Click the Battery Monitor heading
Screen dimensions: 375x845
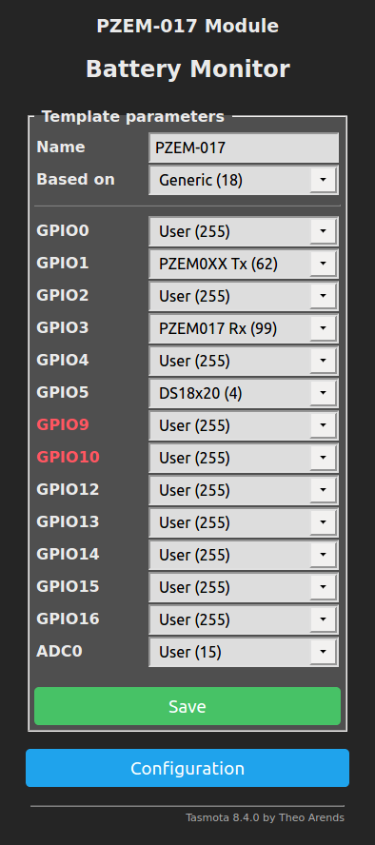tap(187, 69)
